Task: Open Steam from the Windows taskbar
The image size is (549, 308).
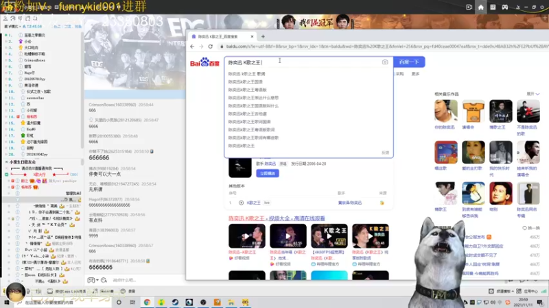Action: [175, 303]
